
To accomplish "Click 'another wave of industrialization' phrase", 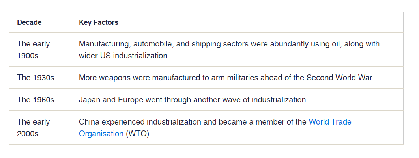I will [x=251, y=100].
